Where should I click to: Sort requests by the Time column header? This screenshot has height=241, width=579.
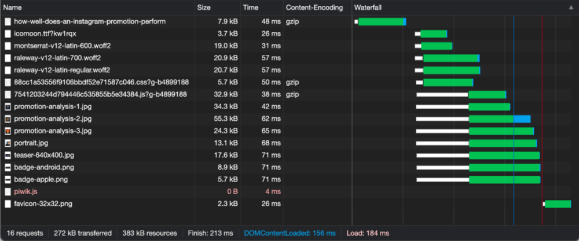pos(251,8)
